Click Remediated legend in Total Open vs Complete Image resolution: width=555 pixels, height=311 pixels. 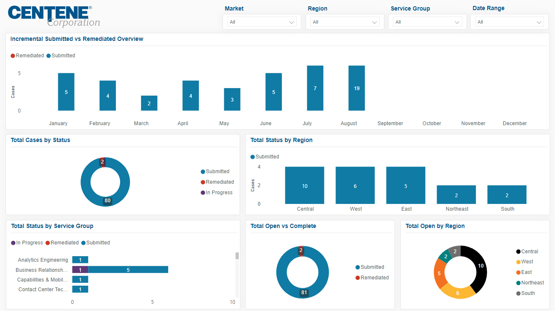coord(372,278)
